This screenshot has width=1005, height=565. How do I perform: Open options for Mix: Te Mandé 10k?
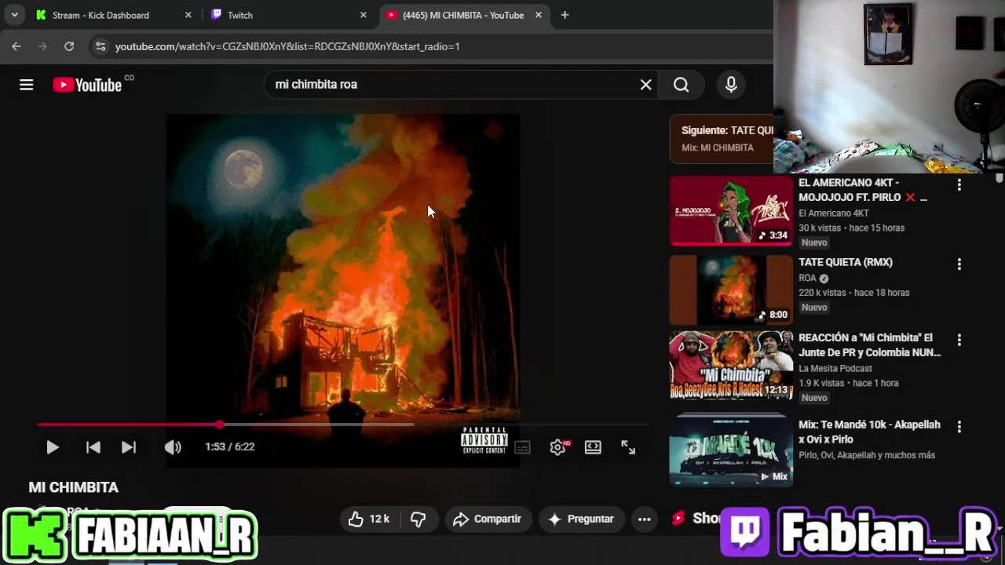pyautogui.click(x=959, y=427)
